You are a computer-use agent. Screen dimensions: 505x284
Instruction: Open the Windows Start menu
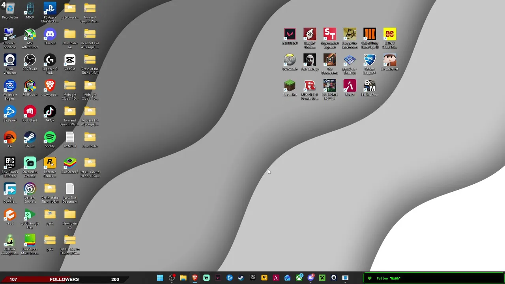coord(160,278)
